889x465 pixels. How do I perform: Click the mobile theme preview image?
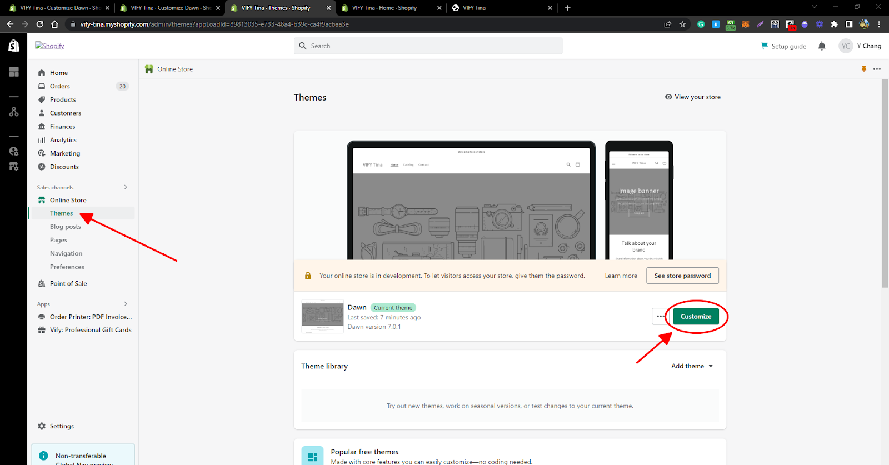639,200
